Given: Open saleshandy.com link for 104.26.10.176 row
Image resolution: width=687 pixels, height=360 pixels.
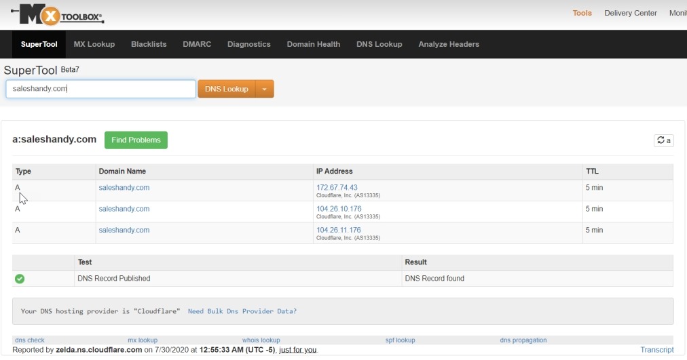Looking at the screenshot, I should (x=124, y=209).
